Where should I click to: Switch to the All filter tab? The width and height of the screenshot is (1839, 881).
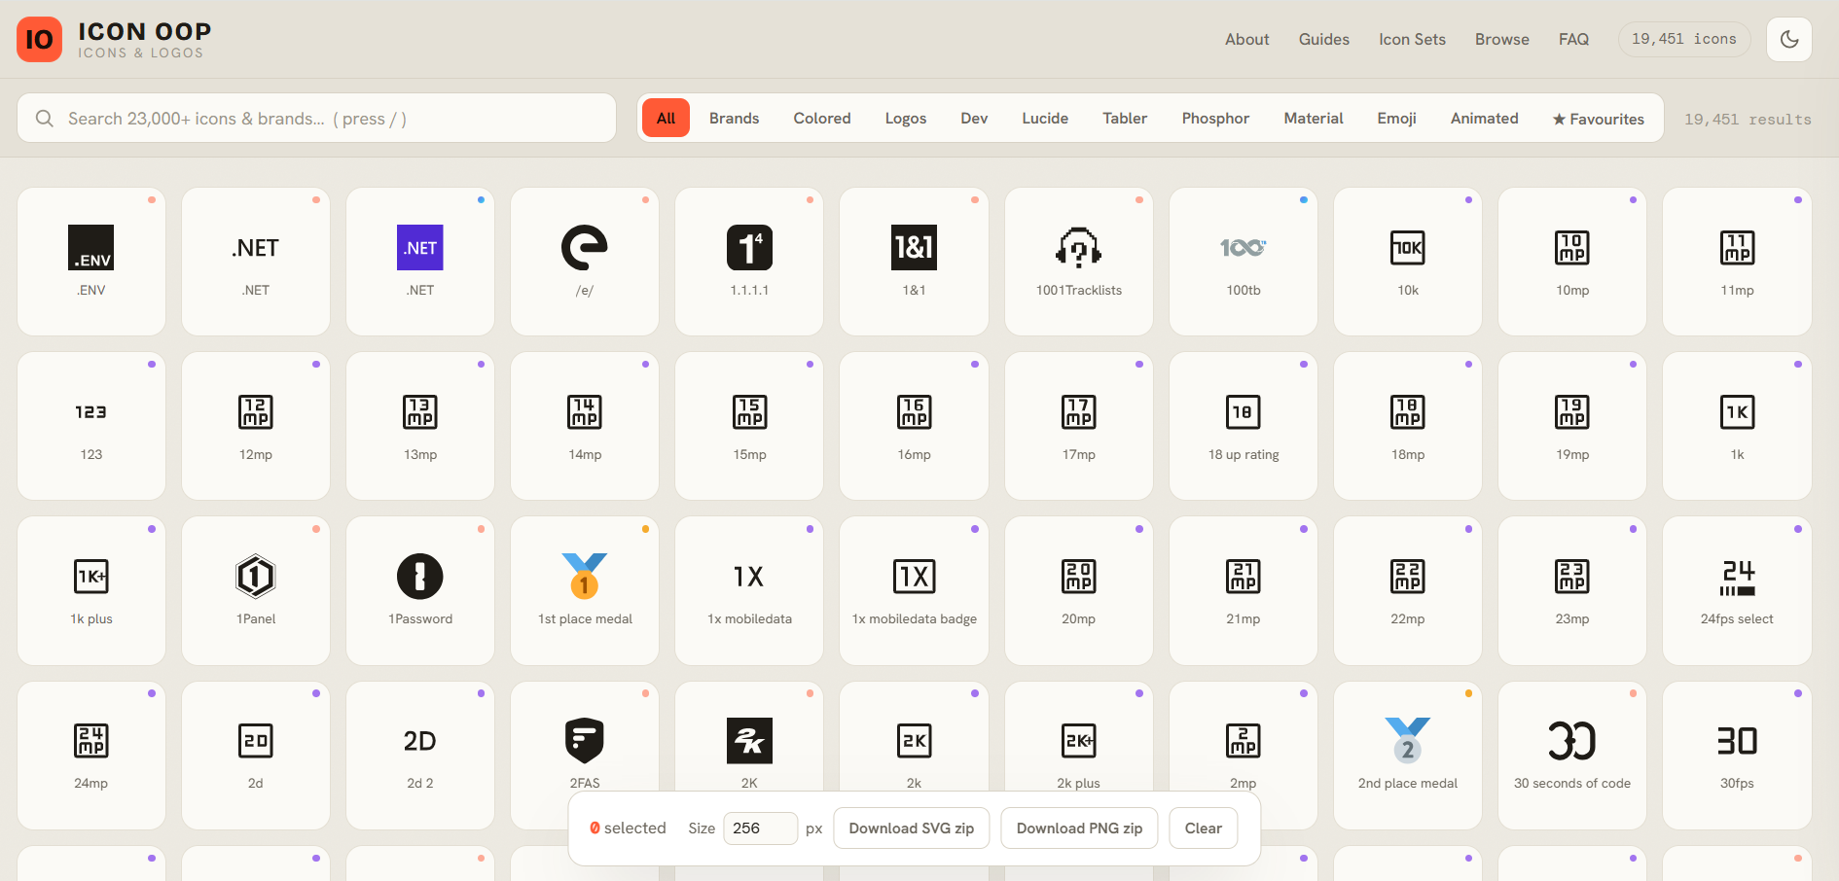pyautogui.click(x=666, y=118)
